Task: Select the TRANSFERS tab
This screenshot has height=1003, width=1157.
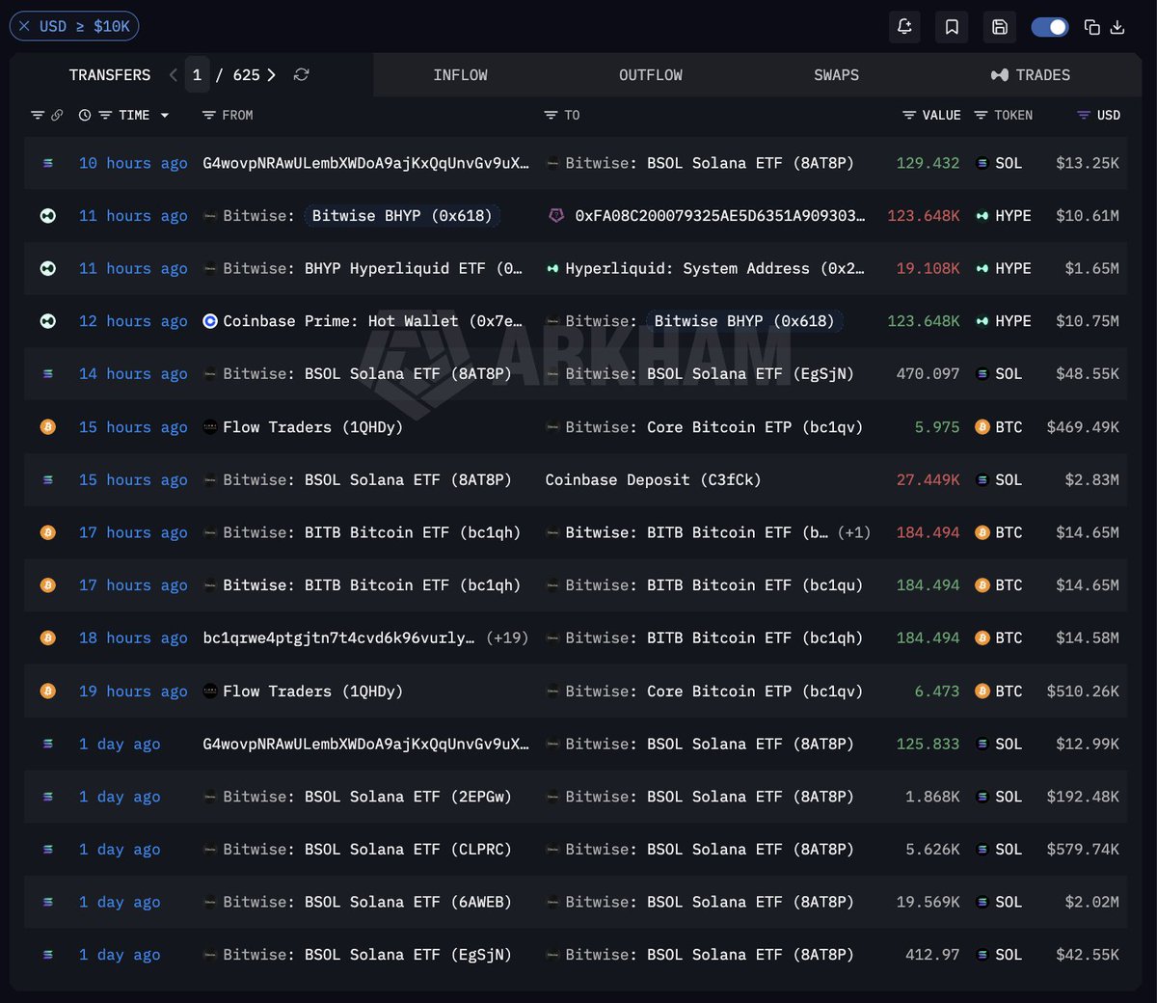Action: coord(110,75)
